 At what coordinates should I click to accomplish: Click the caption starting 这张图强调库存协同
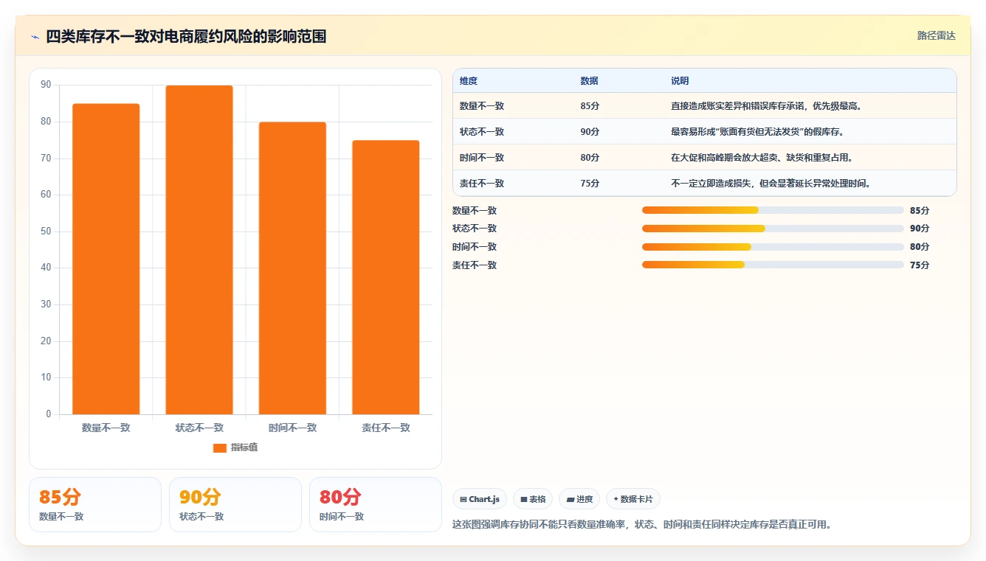pos(642,525)
